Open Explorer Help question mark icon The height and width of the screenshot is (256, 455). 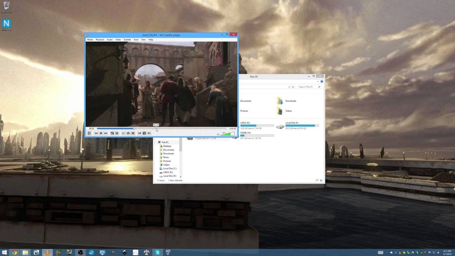322,81
